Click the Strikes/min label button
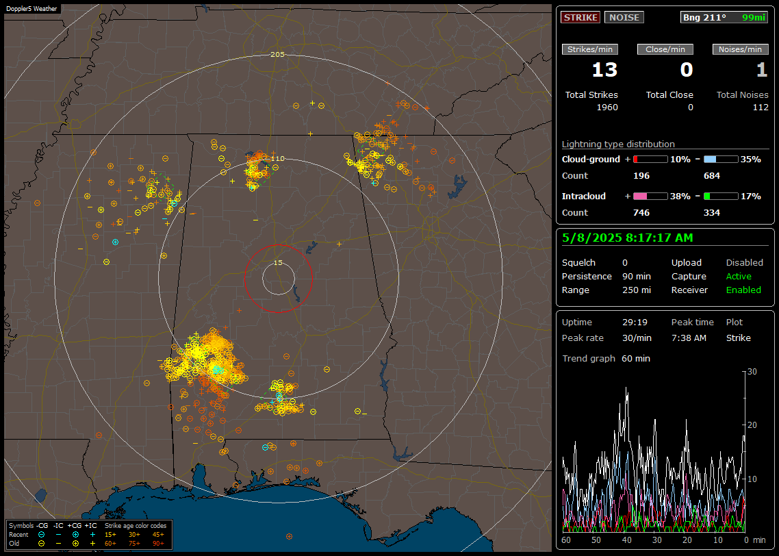 (589, 49)
